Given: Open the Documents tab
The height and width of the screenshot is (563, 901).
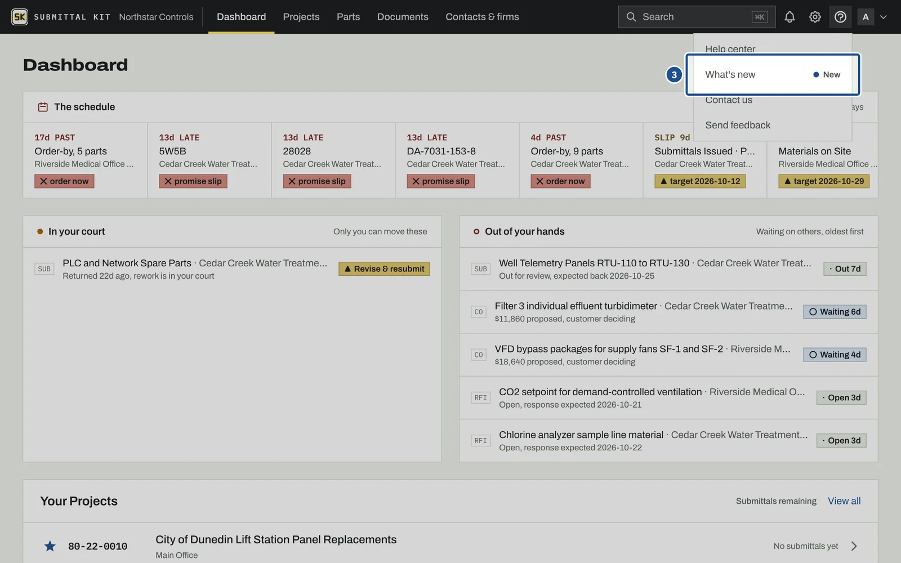Looking at the screenshot, I should click(x=403, y=17).
